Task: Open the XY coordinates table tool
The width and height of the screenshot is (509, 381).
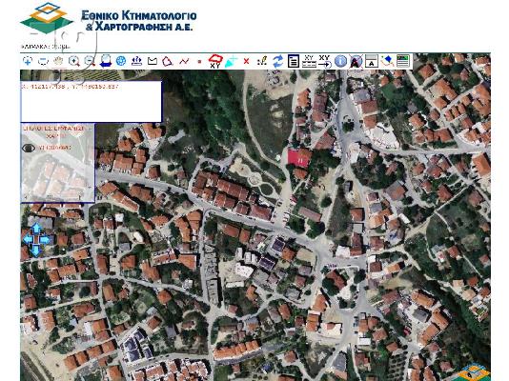Action: (309, 61)
